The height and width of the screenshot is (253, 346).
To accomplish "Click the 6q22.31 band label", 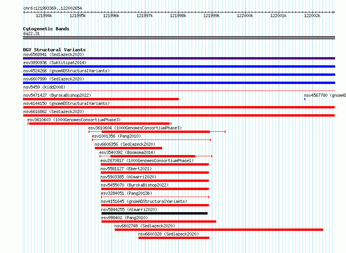I will (x=31, y=33).
